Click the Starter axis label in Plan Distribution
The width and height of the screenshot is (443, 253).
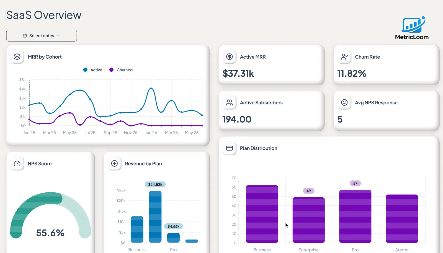[x=402, y=250]
